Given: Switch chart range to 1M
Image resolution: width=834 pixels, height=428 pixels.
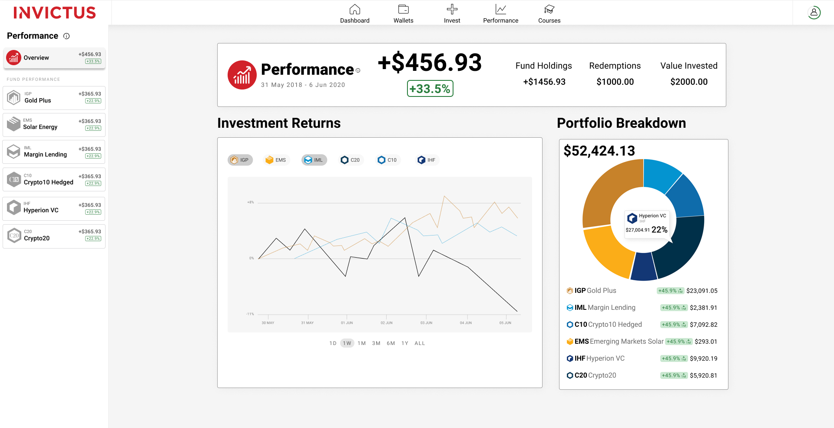Looking at the screenshot, I should point(362,343).
